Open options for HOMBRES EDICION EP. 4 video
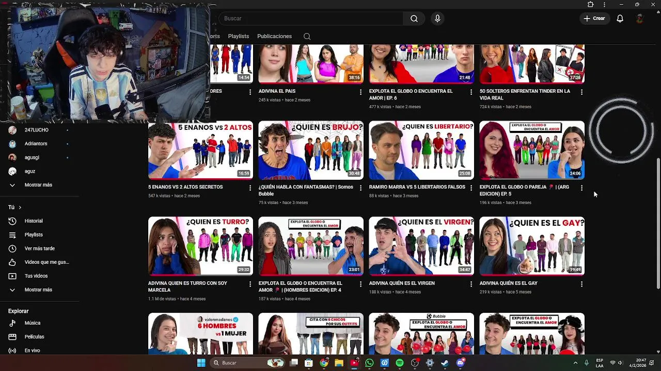This screenshot has width=661, height=371. click(360, 284)
